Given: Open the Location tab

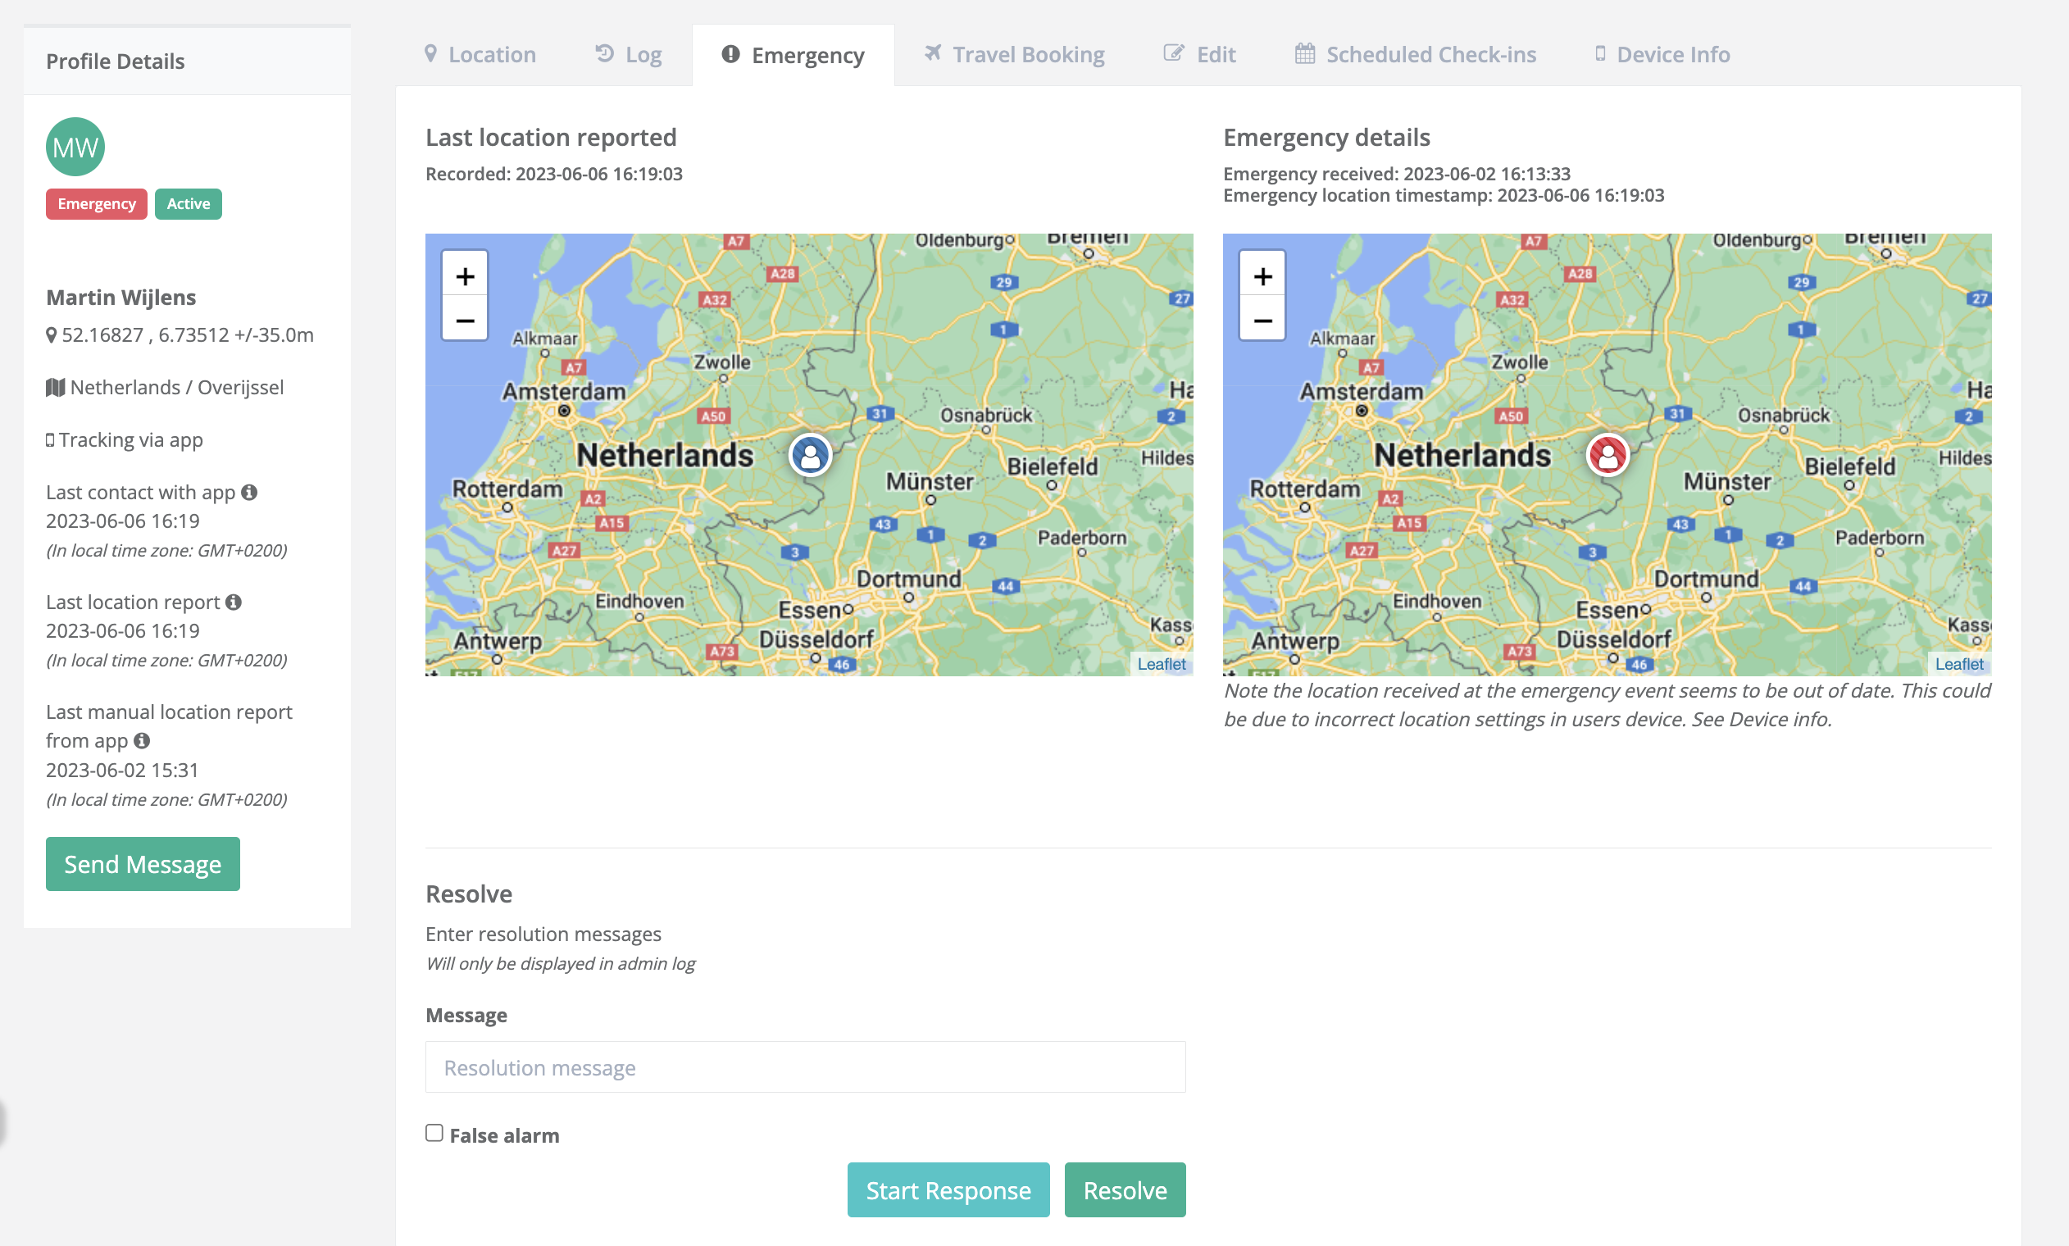Looking at the screenshot, I should [480, 55].
